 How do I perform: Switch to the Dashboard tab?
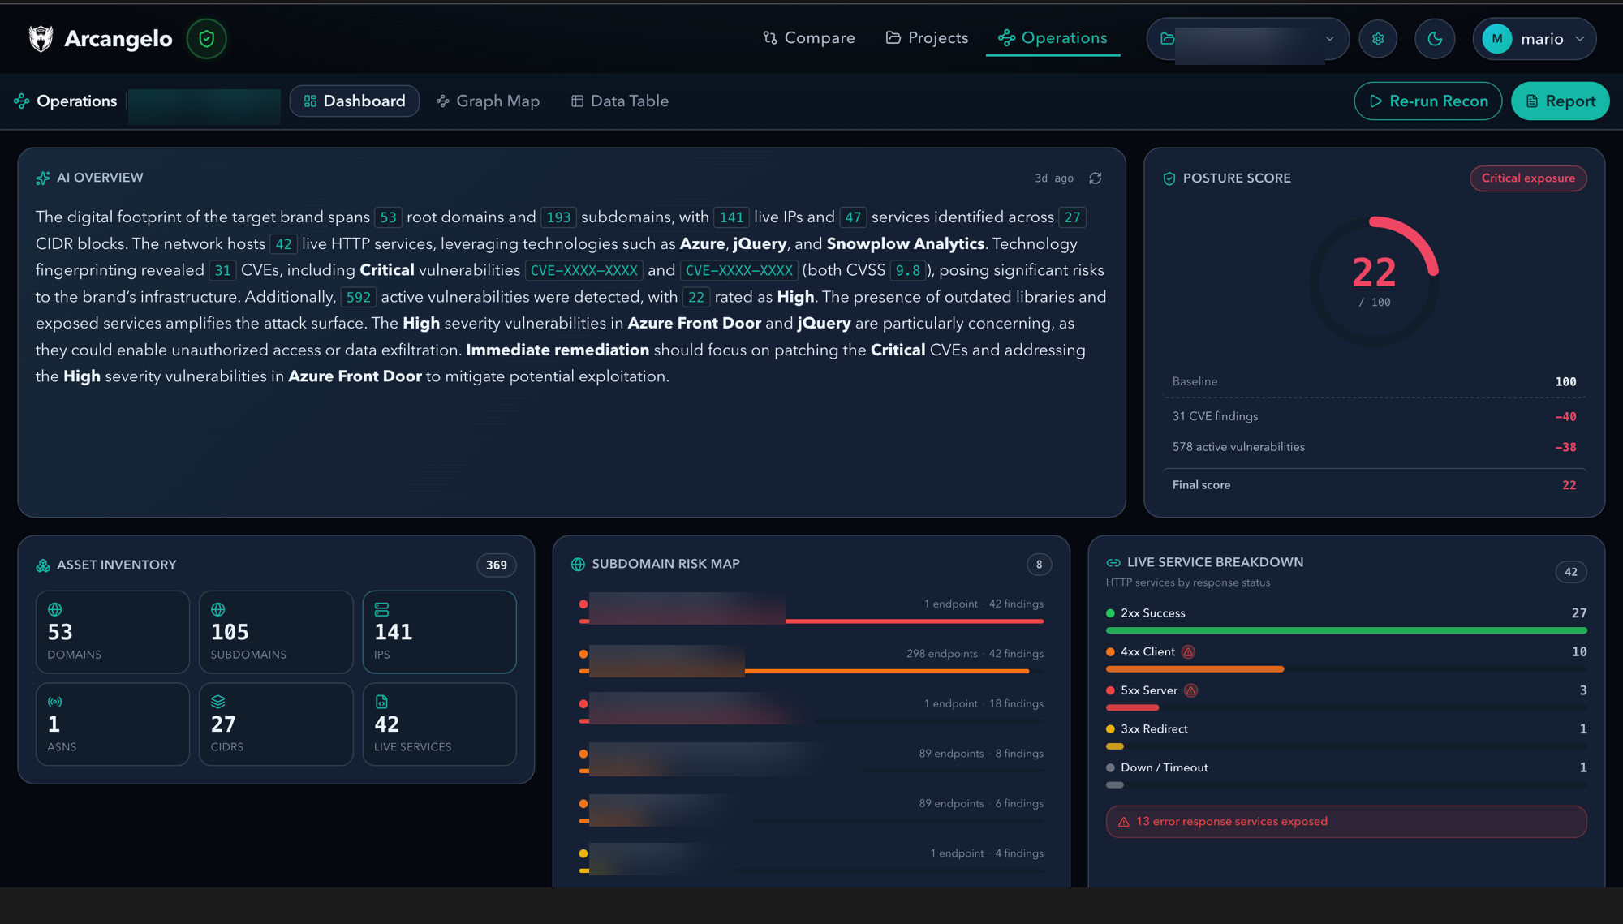[x=355, y=101]
